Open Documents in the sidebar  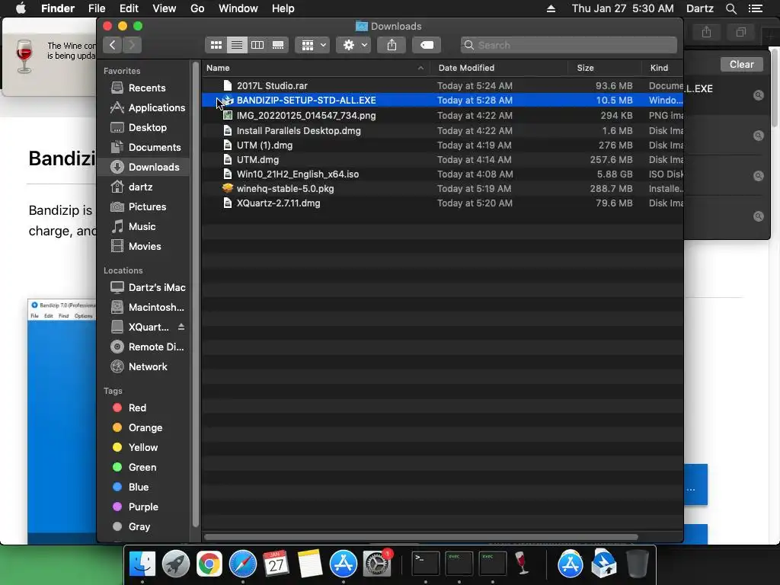pos(142,147)
